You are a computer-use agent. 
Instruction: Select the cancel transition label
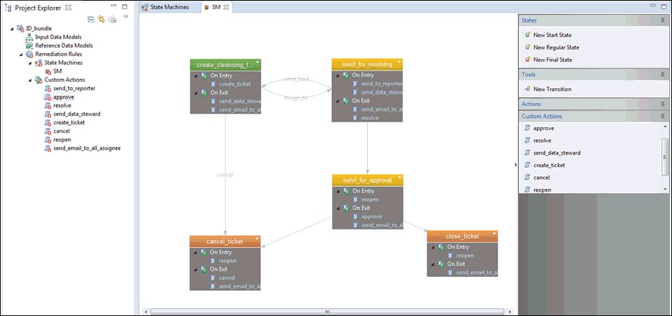coord(225,175)
